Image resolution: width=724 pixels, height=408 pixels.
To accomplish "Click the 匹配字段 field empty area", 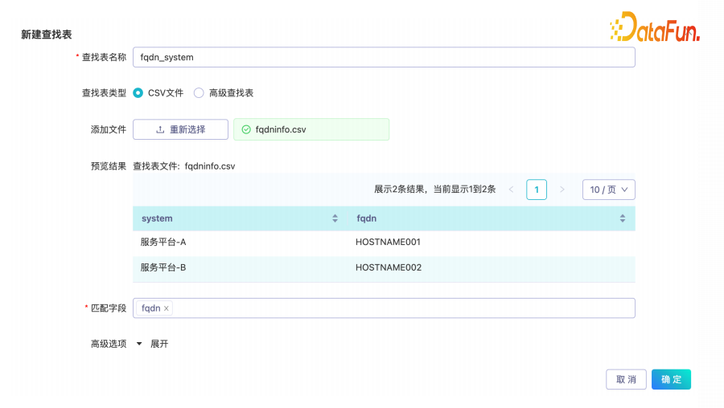I will click(402, 308).
